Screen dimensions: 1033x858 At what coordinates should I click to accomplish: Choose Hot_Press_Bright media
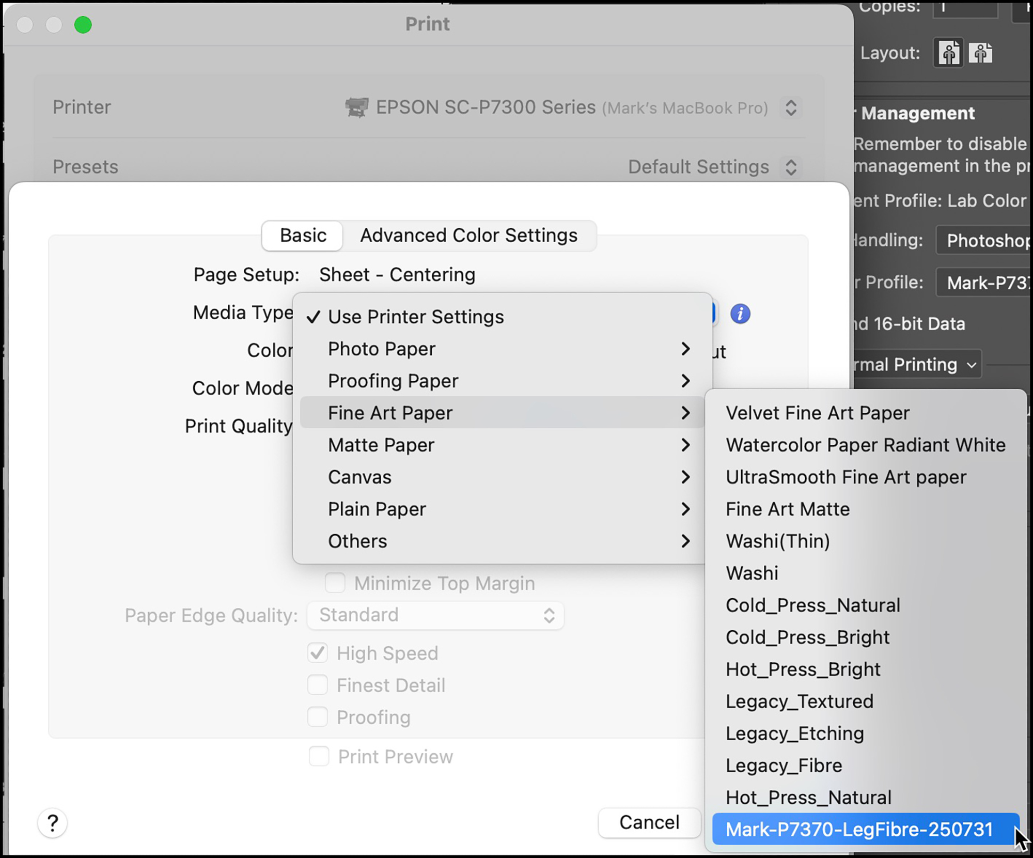[866, 669]
